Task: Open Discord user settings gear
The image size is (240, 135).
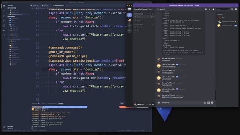Action: [x=153, y=104]
